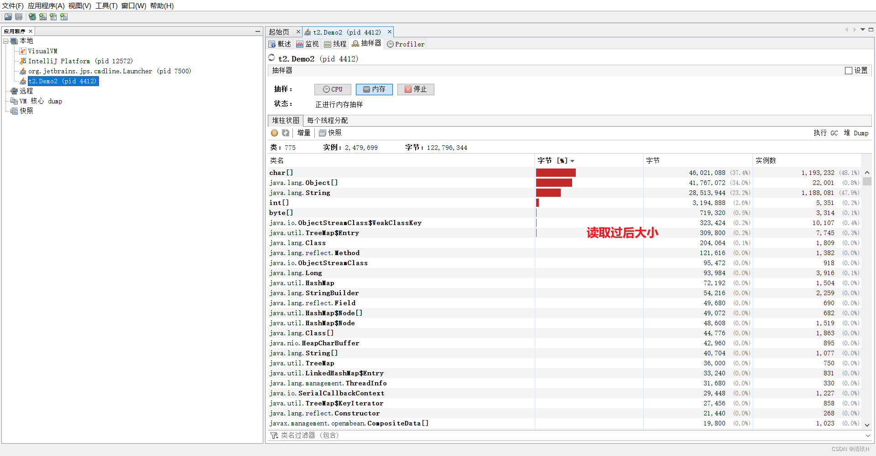Click the red byte bar for char[]
876x456 pixels.
click(x=556, y=173)
